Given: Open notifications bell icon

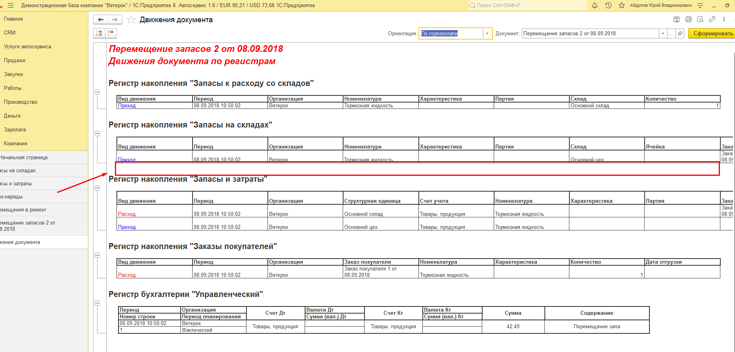Looking at the screenshot, I should (595, 6).
